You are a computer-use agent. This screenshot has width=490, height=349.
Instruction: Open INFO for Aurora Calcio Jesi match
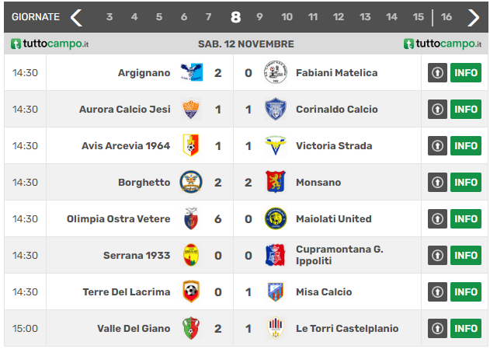coord(466,109)
